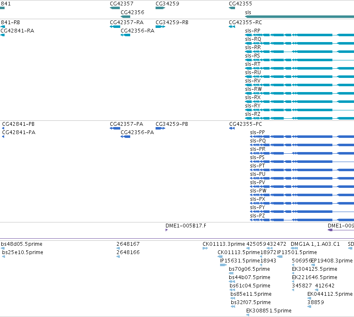Click the 412642 feature label
Image resolution: width=354 pixels, height=317 pixels.
324,286
